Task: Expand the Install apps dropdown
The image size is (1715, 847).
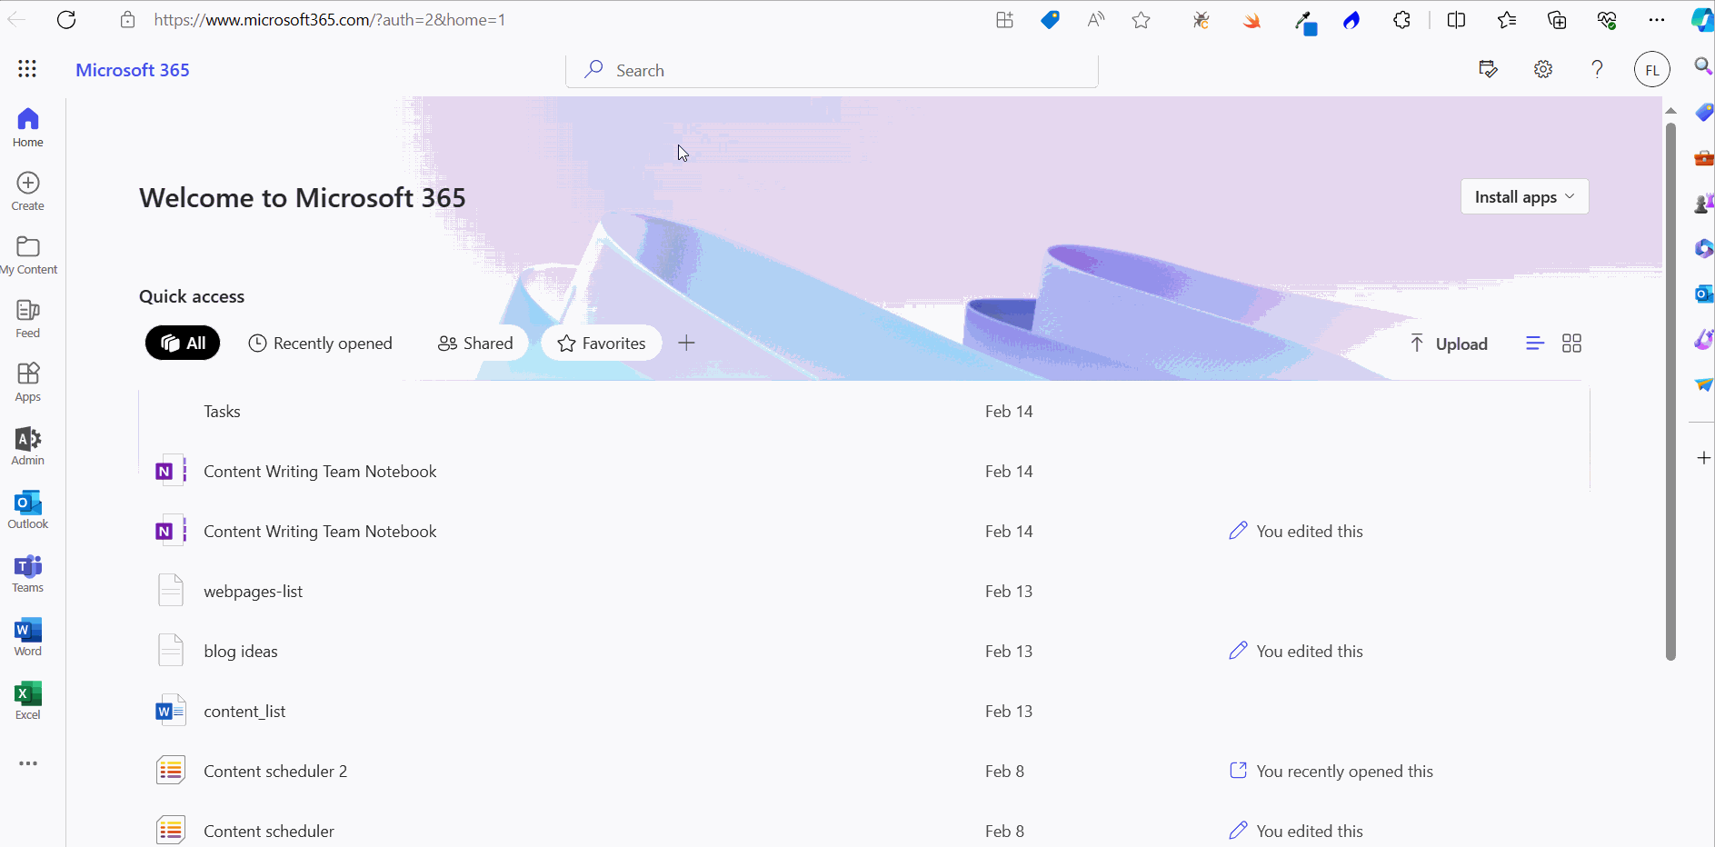Action: pyautogui.click(x=1524, y=196)
